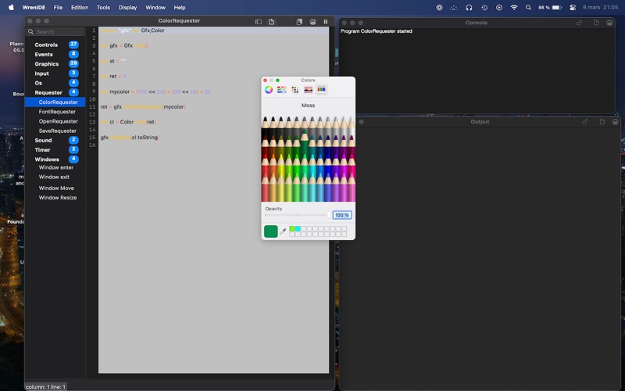Click code line 9 defining mycolor
Viewport: 625px width, 391px height.
[155, 91]
